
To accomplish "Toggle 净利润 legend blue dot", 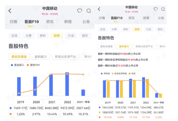I will [x=102, y=74].
